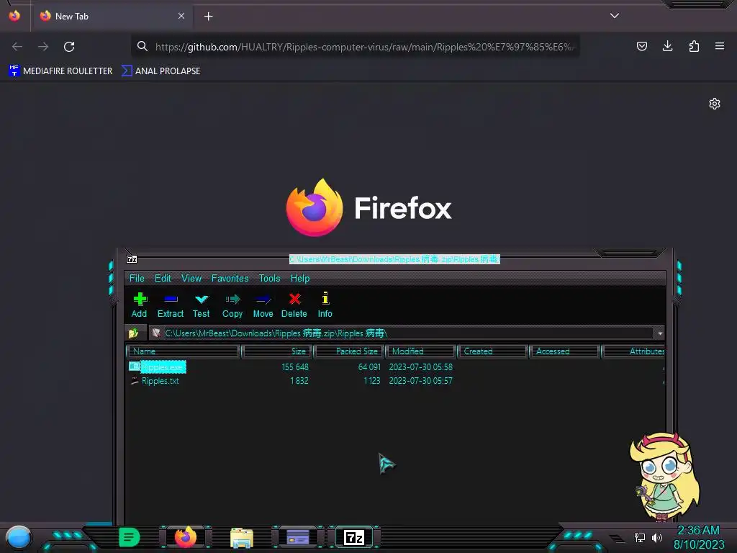Viewport: 737px width, 553px height.
Task: Open the Firefox Extensions menu
Action: click(694, 46)
